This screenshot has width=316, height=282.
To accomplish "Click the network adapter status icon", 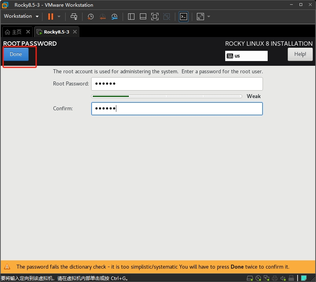I will pyautogui.click(x=266, y=278).
